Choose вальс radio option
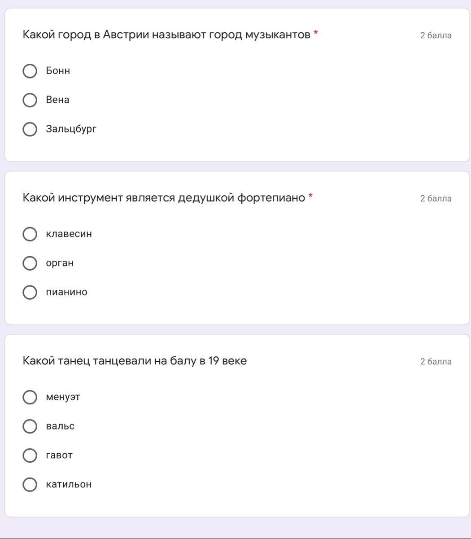This screenshot has height=539, width=471. 30,426
